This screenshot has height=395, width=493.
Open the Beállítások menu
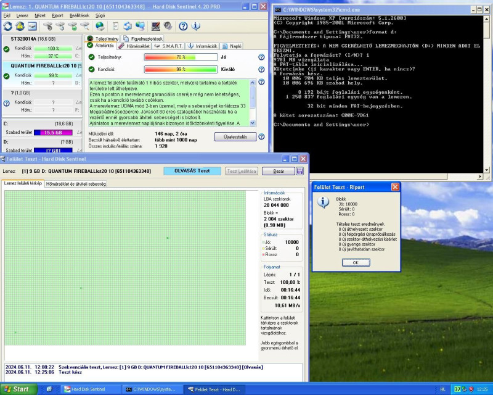[x=79, y=15]
